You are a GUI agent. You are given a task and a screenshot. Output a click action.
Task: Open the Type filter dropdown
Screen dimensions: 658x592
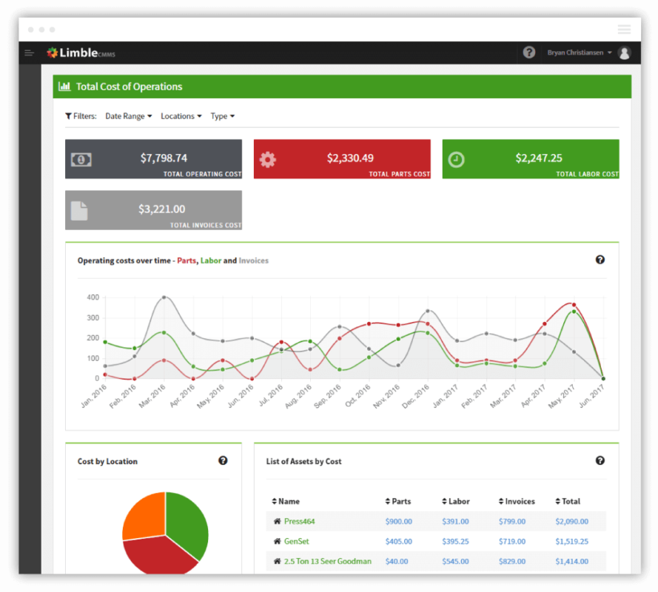[222, 116]
